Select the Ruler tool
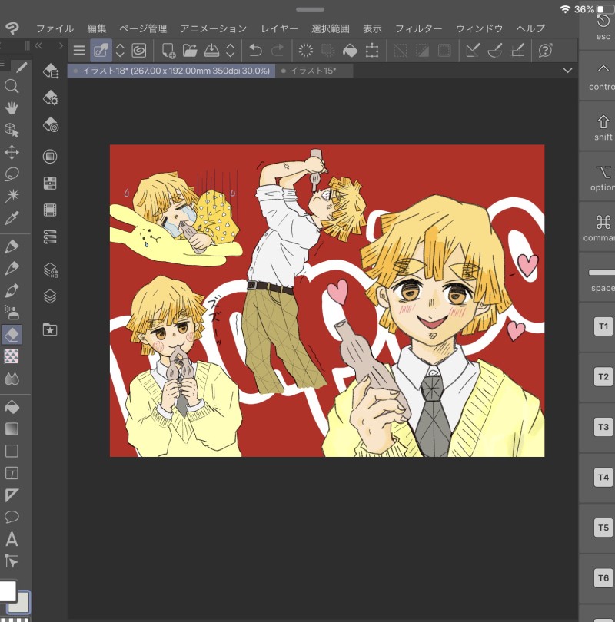Viewport: 615px width, 622px height. point(12,495)
